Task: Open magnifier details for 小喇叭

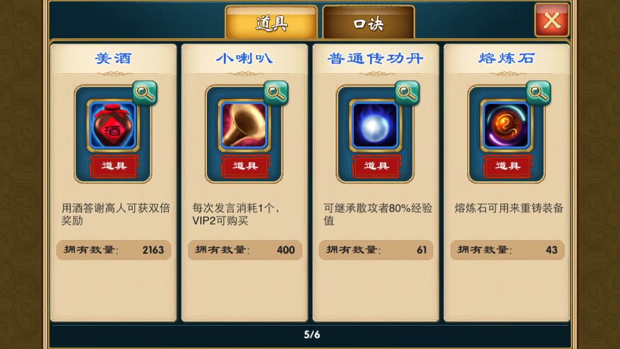Action: tap(276, 93)
